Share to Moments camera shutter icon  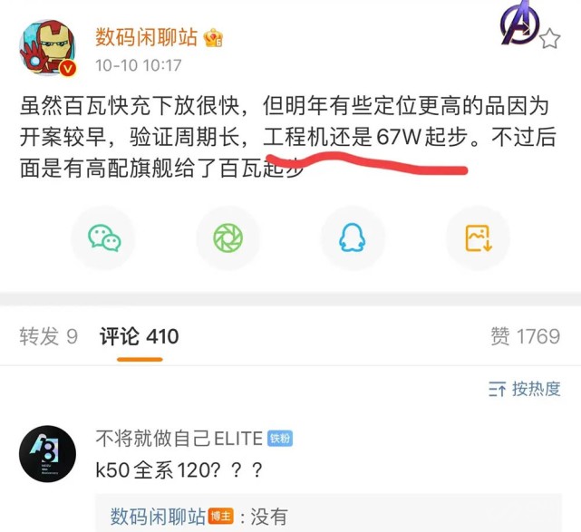(x=228, y=238)
